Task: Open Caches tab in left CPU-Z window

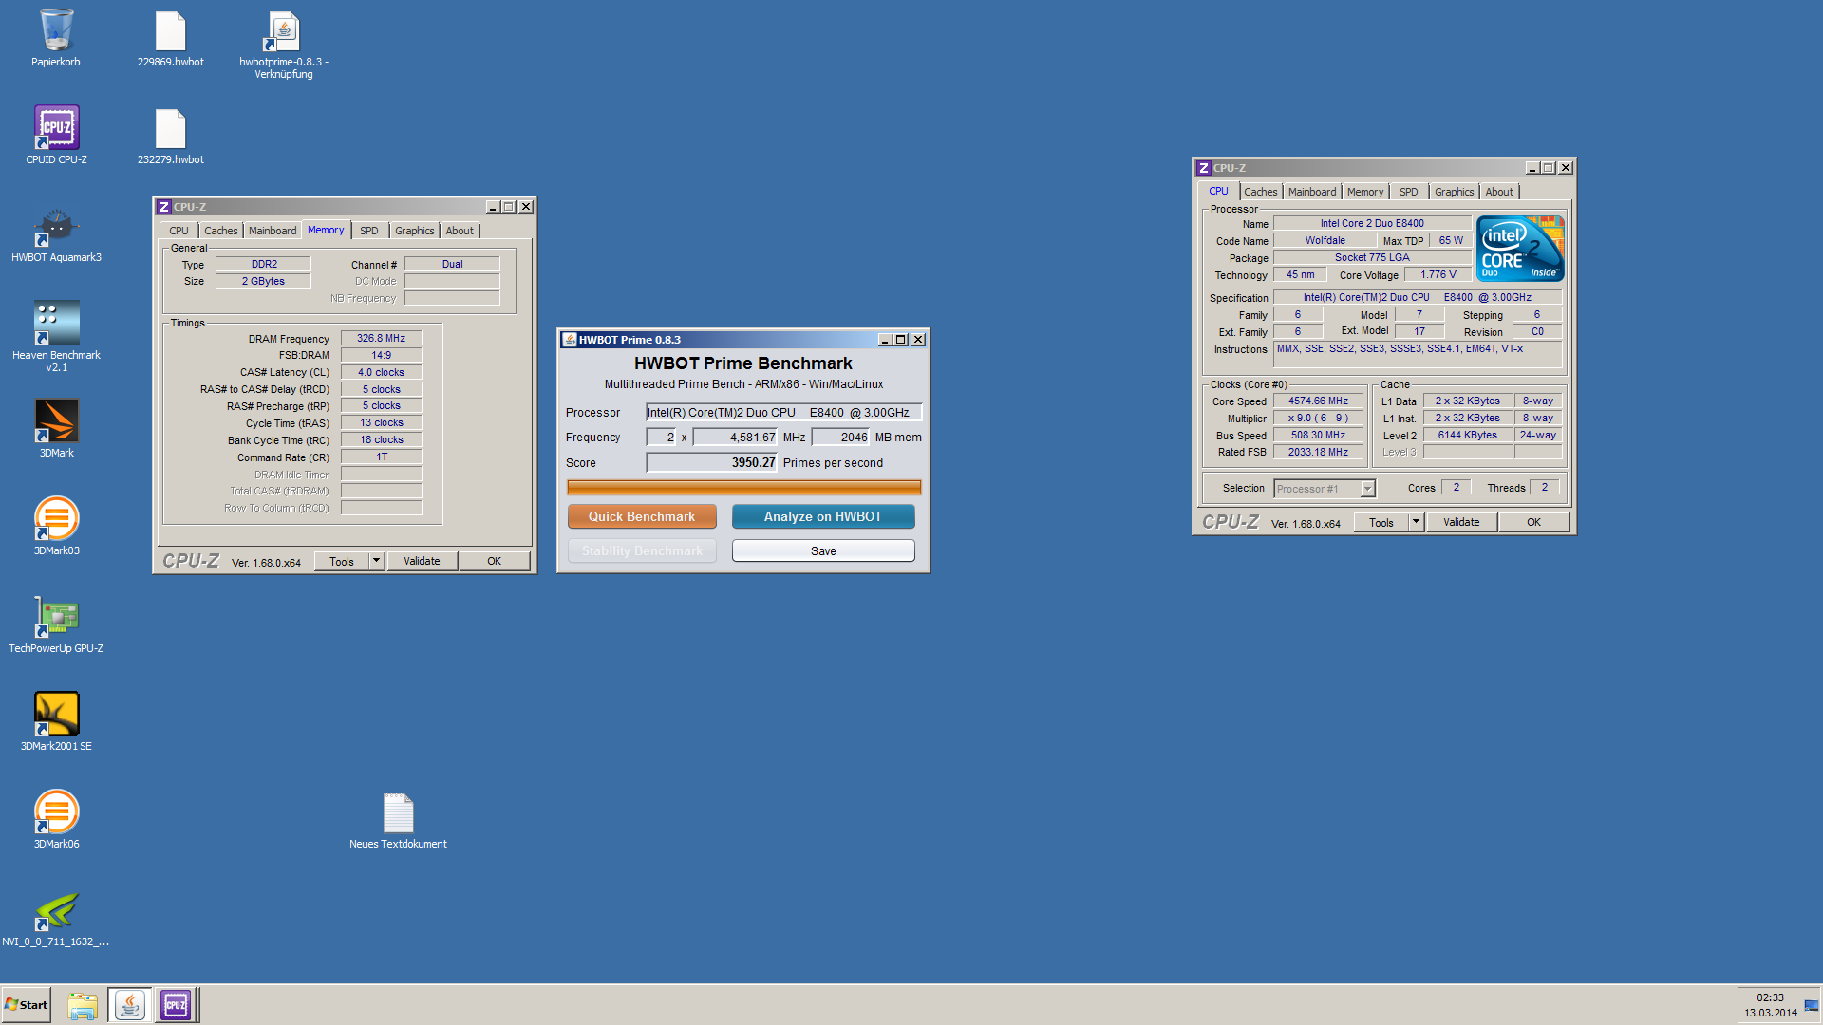Action: pyautogui.click(x=220, y=231)
